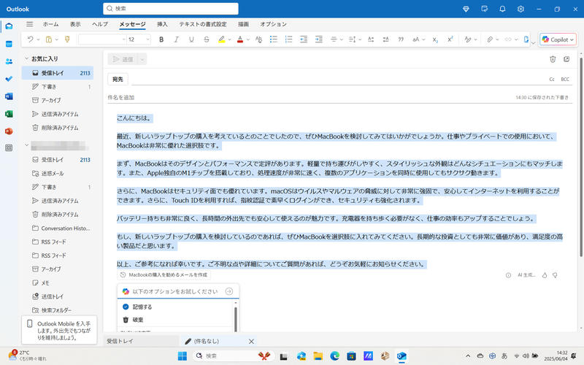Open the More apps grid icon

[9, 148]
